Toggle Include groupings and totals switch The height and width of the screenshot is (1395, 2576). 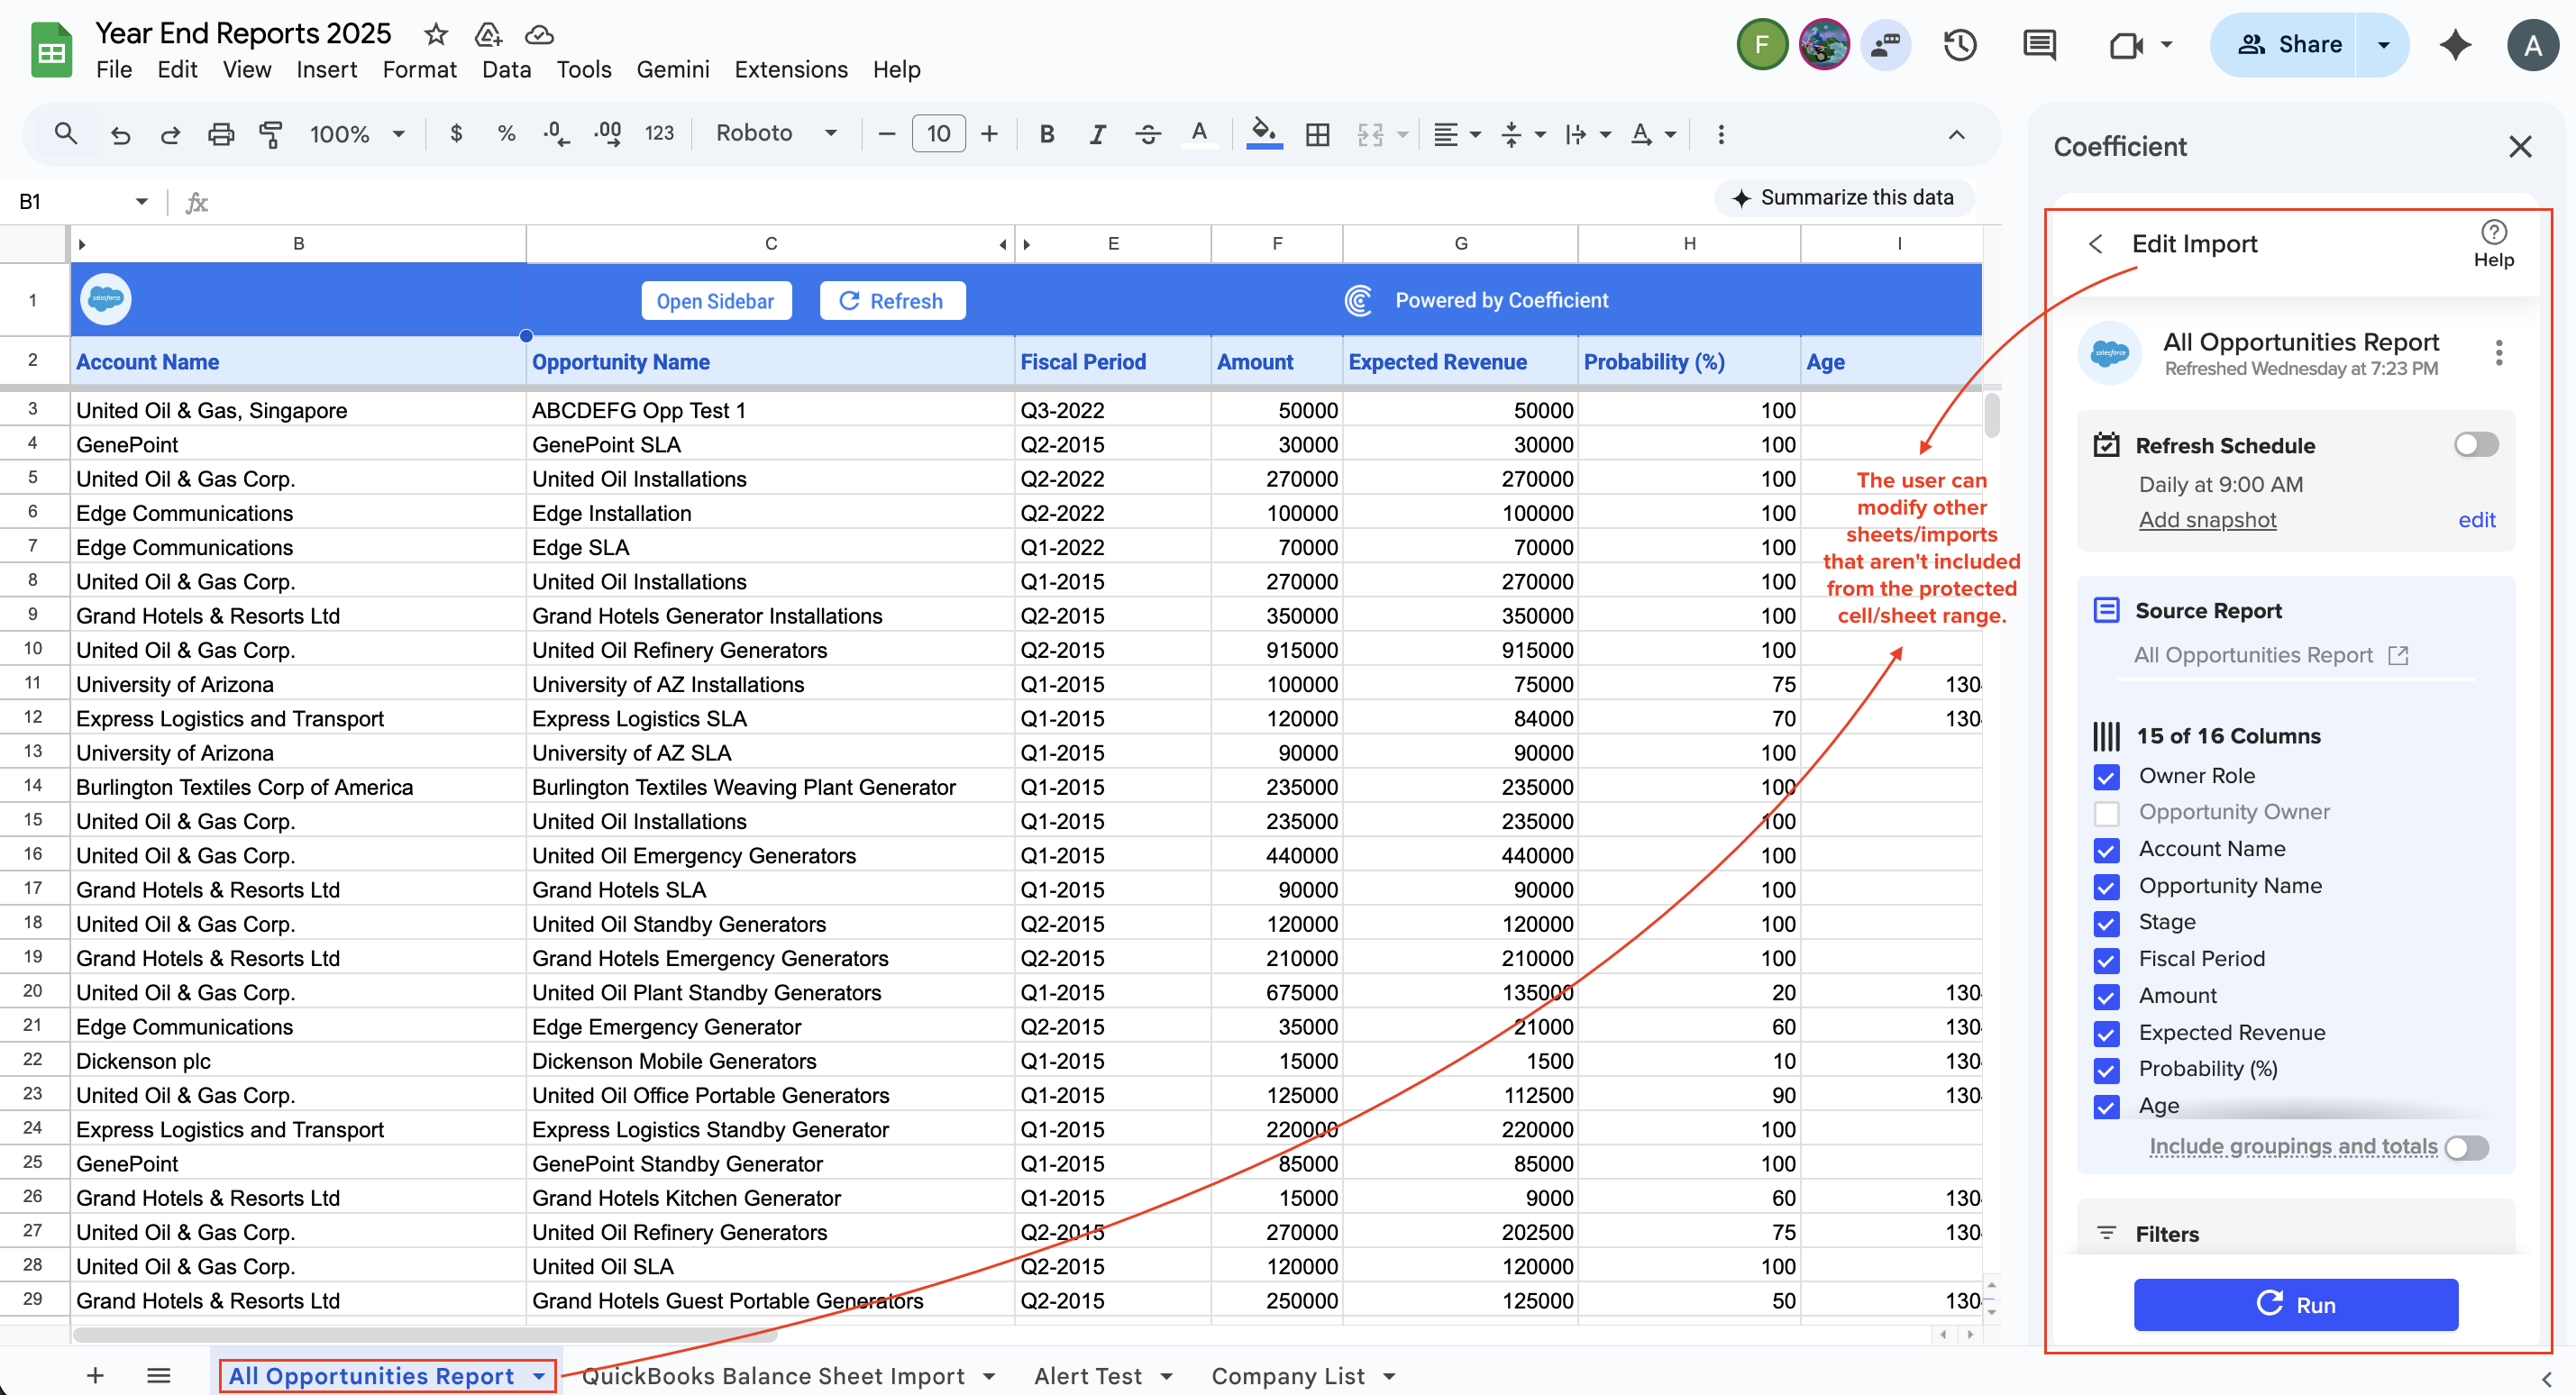[x=2465, y=1147]
